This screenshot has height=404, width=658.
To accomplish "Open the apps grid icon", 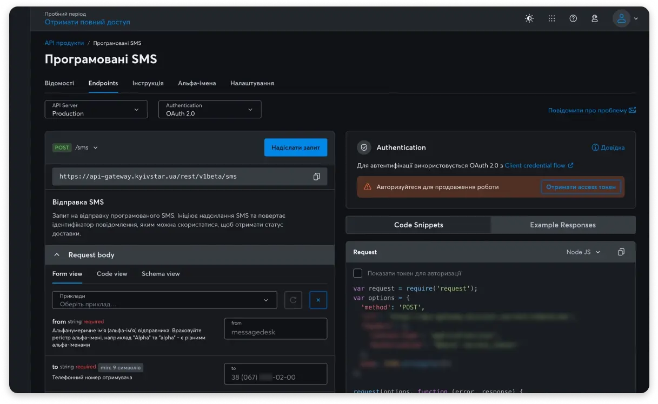I will [x=551, y=18].
